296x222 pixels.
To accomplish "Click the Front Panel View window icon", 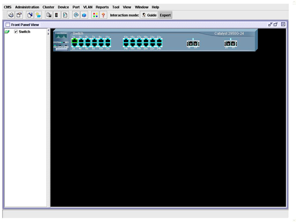I will tap(7, 25).
